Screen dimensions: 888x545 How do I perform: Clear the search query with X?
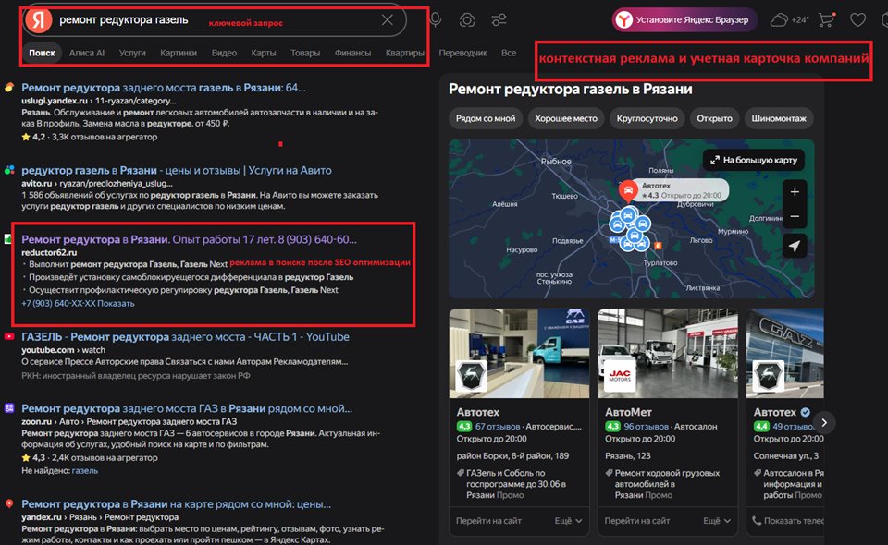pyautogui.click(x=388, y=19)
